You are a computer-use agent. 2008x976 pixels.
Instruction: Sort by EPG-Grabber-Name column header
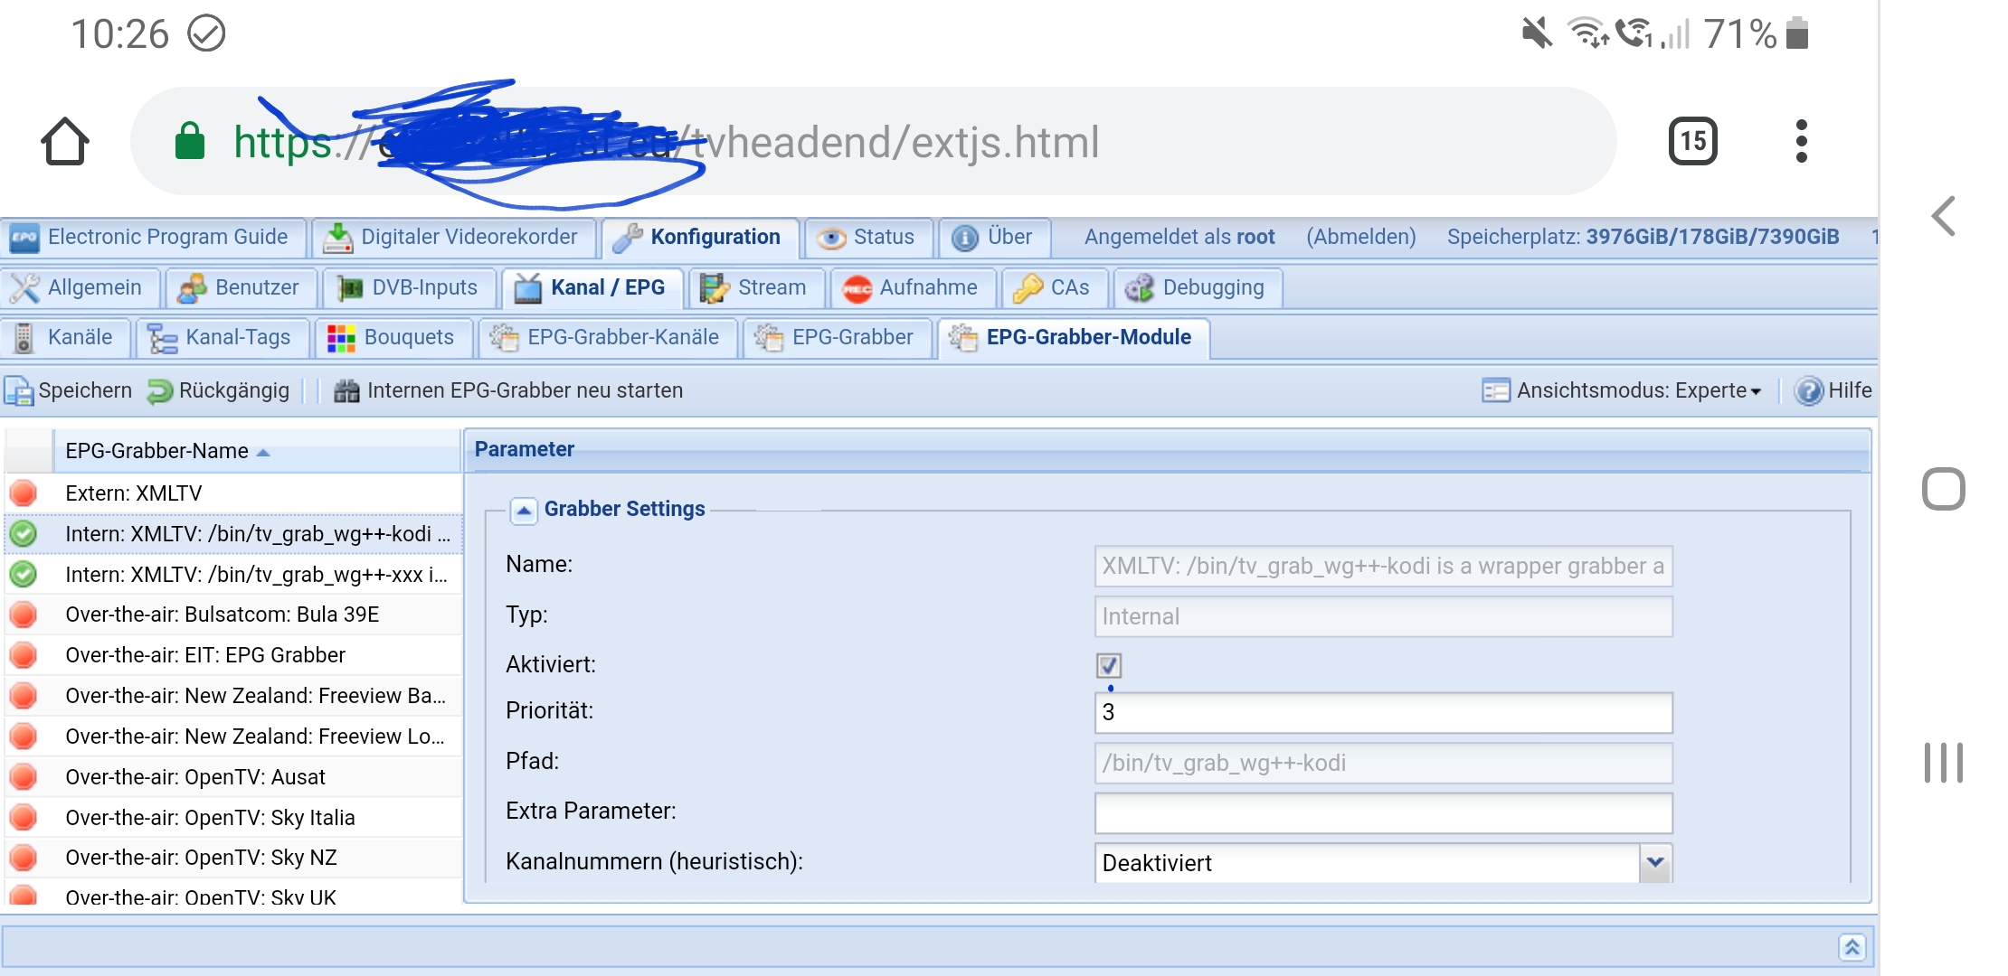click(x=257, y=451)
